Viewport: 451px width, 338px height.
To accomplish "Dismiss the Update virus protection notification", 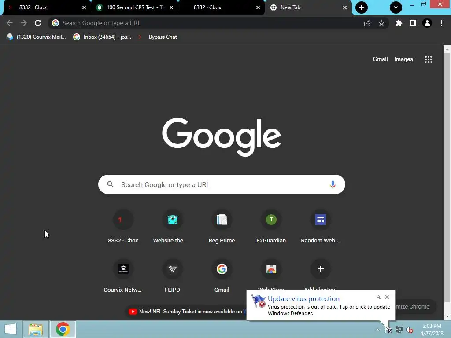I will [x=387, y=297].
